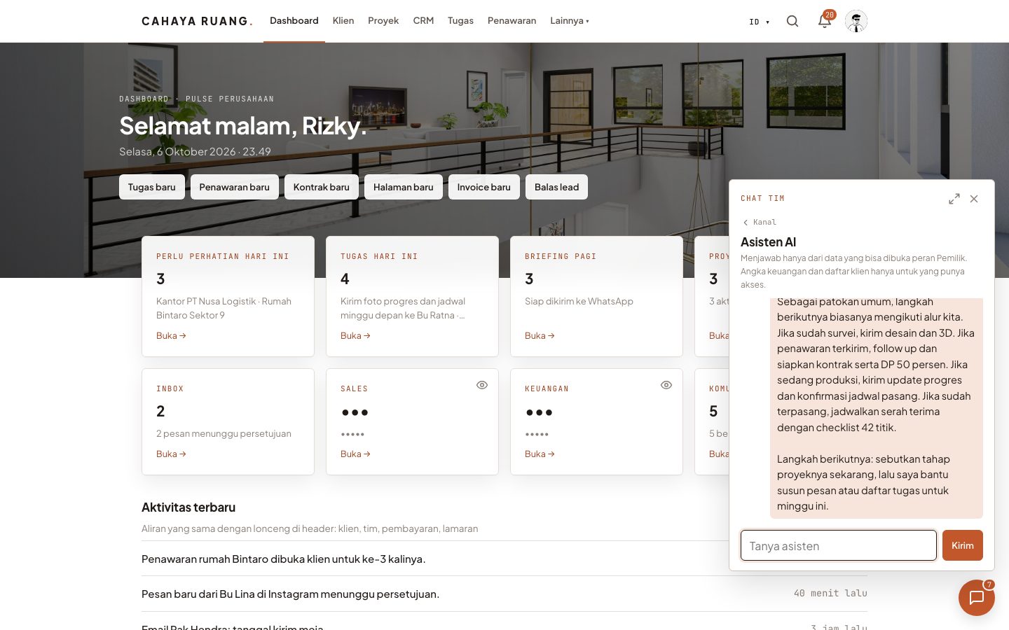Go to the Proyek section

(x=383, y=21)
